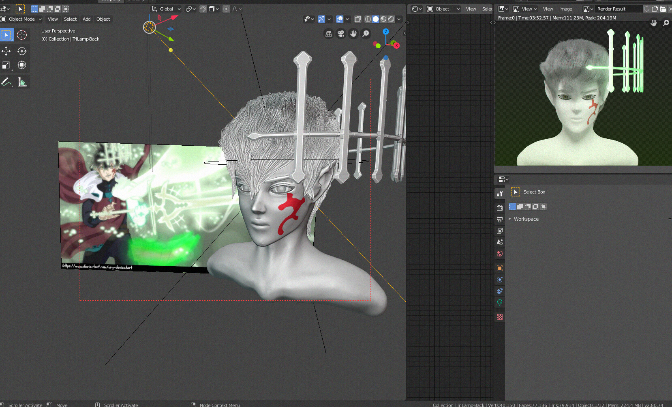Activate the Select Box tool in left toolbar

(6, 35)
